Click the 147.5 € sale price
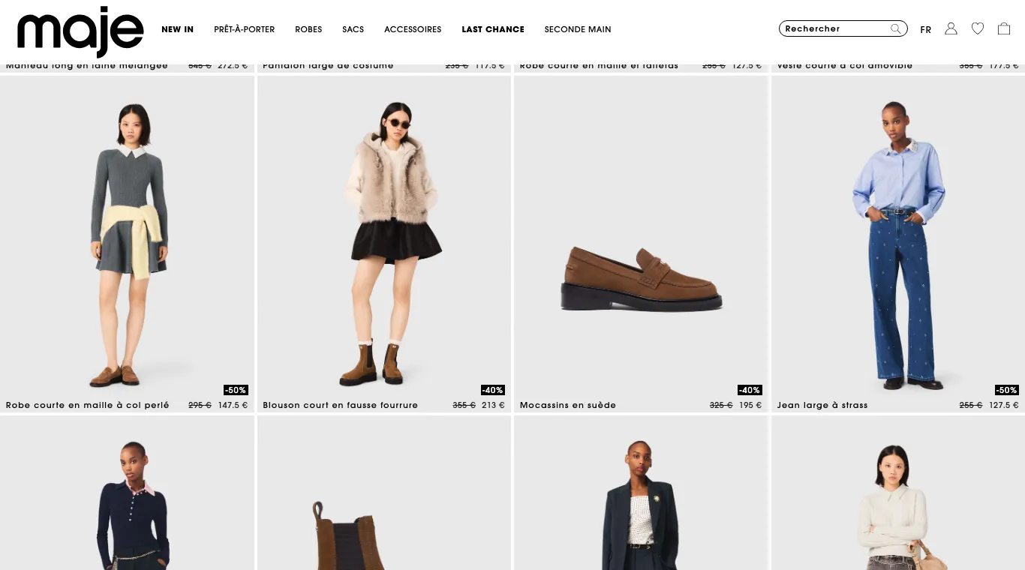This screenshot has height=570, width=1025. pos(233,405)
